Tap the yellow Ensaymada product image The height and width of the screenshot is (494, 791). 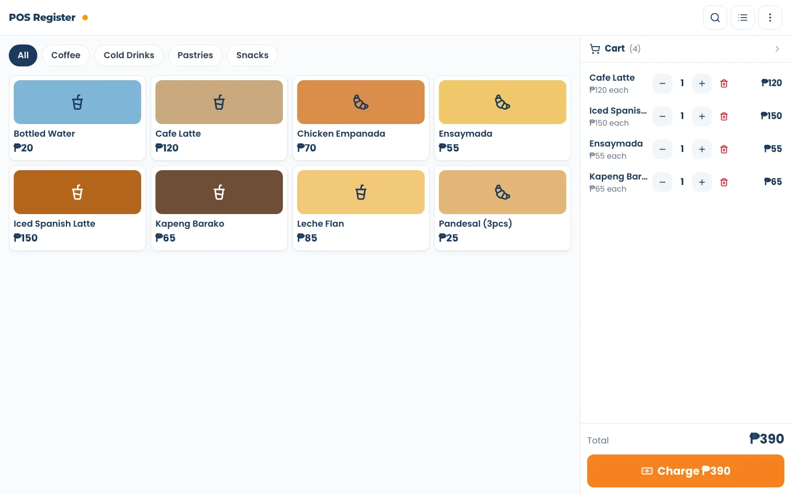tap(503, 102)
